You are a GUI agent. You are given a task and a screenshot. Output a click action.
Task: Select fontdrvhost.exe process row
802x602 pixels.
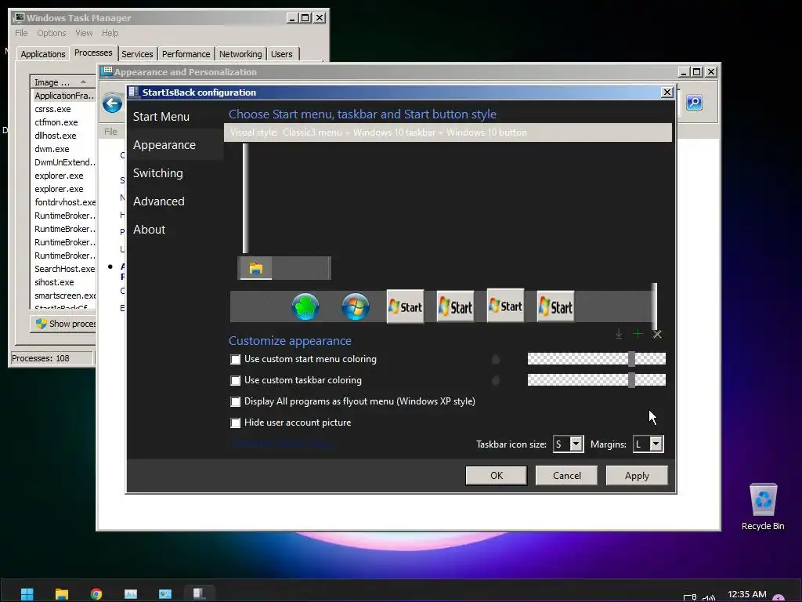pyautogui.click(x=64, y=202)
